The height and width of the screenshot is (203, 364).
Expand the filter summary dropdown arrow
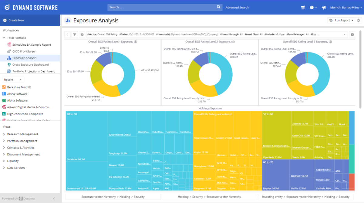(345, 34)
